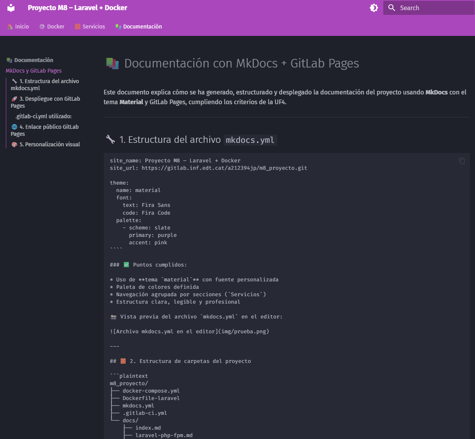Copy the mkdocs.yml code block to clipboard
The image size is (475, 439).
[x=462, y=161]
